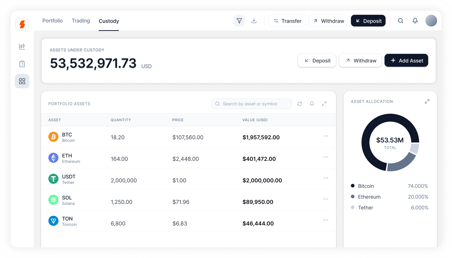The height and width of the screenshot is (258, 452).
Task: Click the Tether legend color dot
Action: pos(353,207)
